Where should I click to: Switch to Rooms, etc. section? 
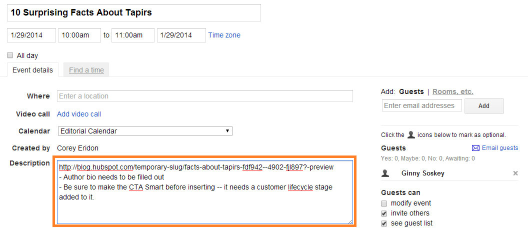[x=452, y=91]
